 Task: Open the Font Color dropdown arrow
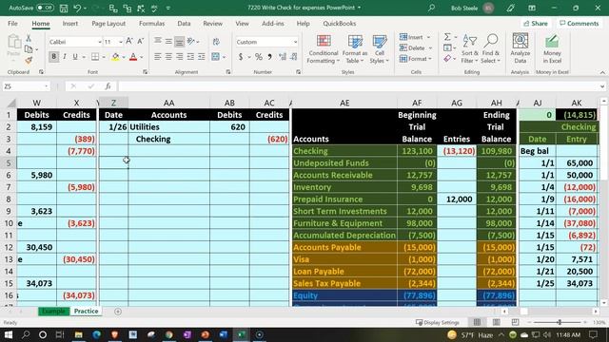click(142, 57)
